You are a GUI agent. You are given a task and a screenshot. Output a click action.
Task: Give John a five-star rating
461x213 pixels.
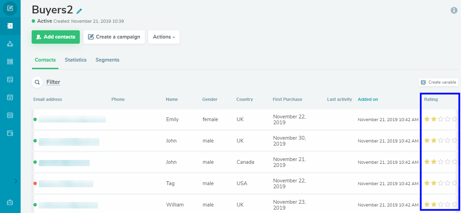pos(455,140)
